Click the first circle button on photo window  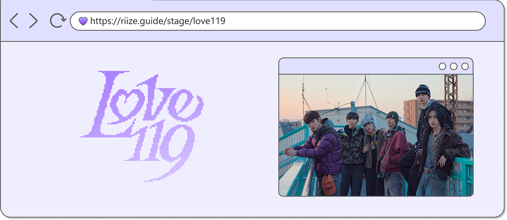[442, 66]
